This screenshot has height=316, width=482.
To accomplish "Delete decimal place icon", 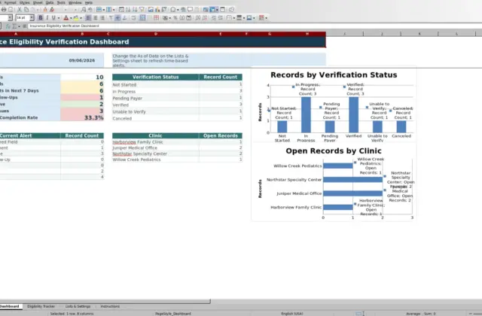I will 204,18.
